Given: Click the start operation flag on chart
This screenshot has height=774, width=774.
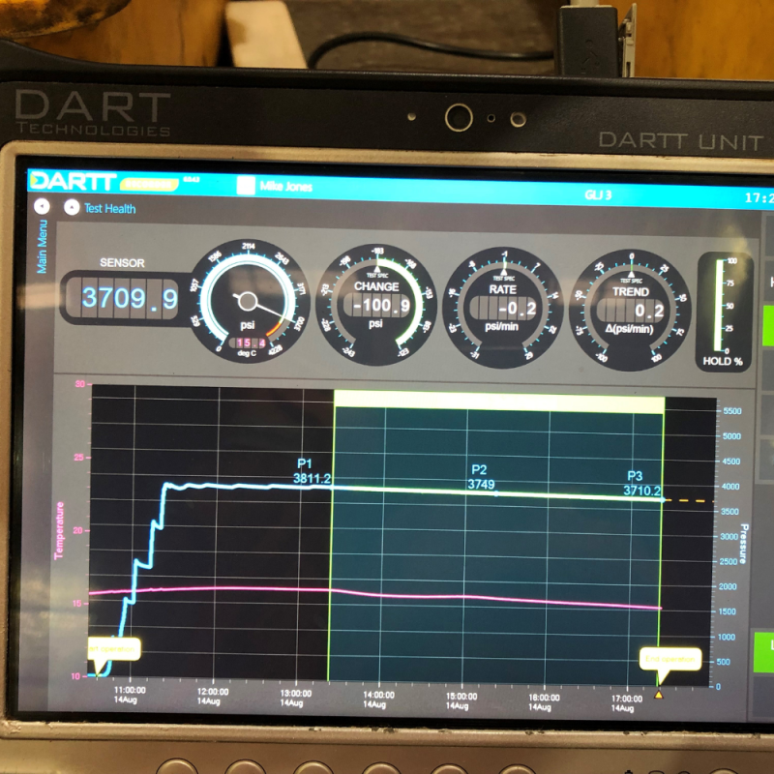Looking at the screenshot, I should click(x=115, y=647).
